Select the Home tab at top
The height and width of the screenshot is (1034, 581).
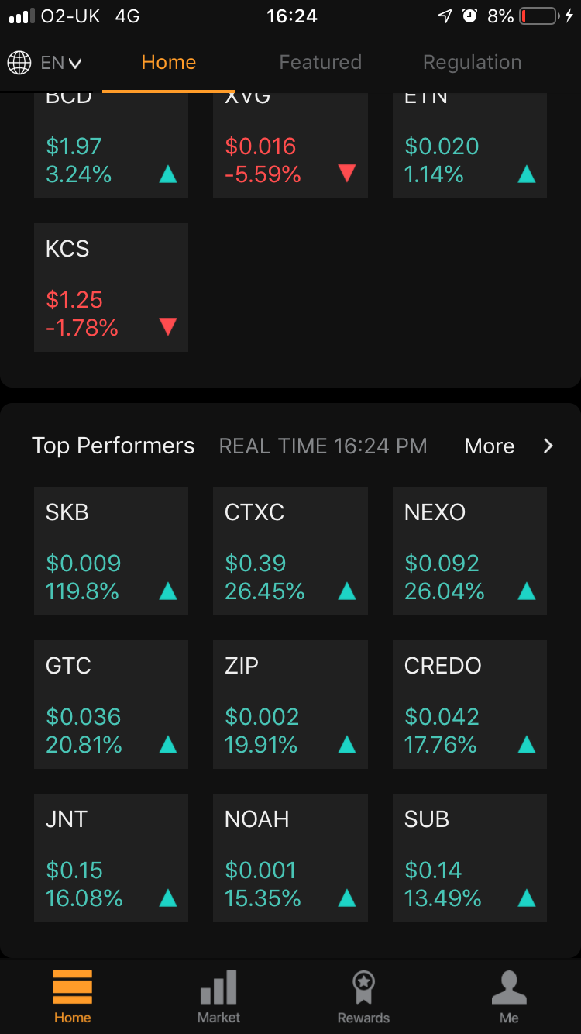[x=168, y=62]
